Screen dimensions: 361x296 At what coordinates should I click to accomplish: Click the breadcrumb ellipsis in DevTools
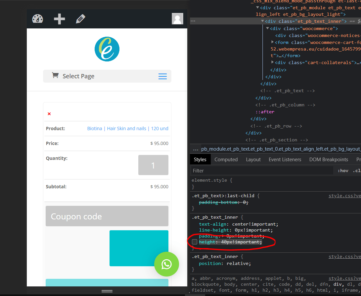pos(196,149)
